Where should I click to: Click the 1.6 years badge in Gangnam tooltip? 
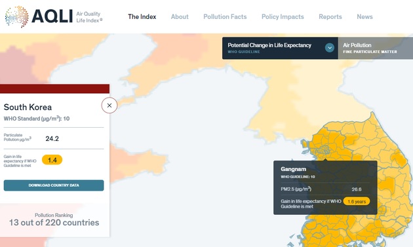pos(357,201)
